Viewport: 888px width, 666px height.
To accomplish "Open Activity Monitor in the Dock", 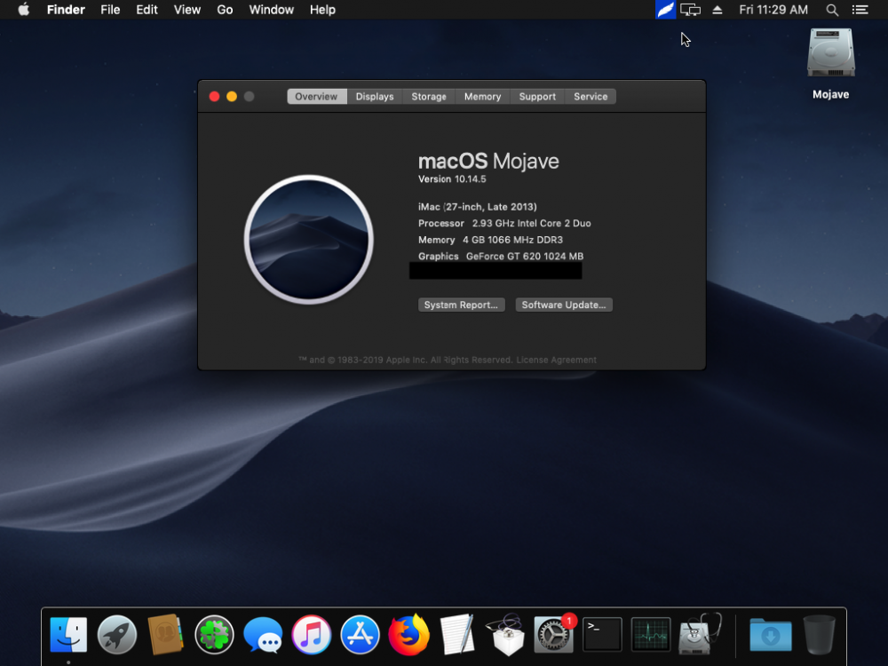I will pos(651,634).
